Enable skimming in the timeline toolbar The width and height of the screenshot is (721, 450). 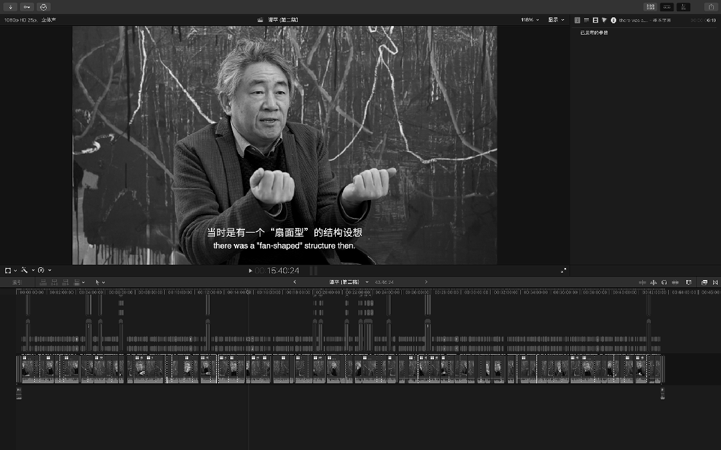[642, 282]
